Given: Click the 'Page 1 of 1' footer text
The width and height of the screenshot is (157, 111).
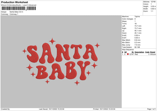Looking at the screenshot, I should point(152,109).
